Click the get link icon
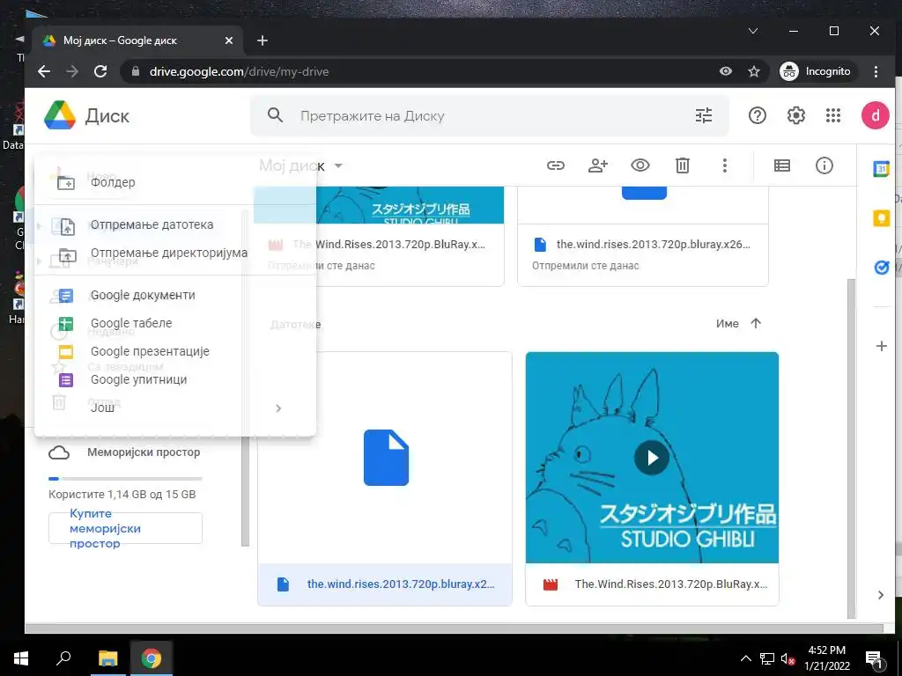Screen dimensions: 902x676 555,166
